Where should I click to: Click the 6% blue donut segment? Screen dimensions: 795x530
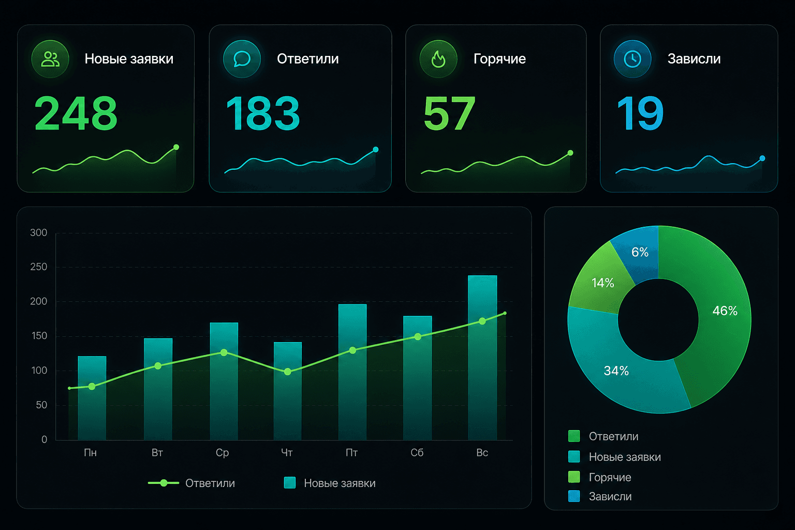coord(640,252)
